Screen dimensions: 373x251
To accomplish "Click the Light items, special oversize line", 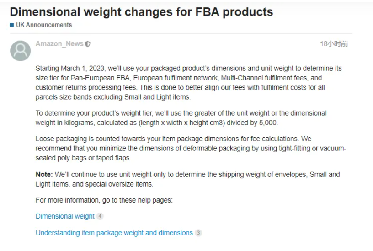I will click(95, 184).
